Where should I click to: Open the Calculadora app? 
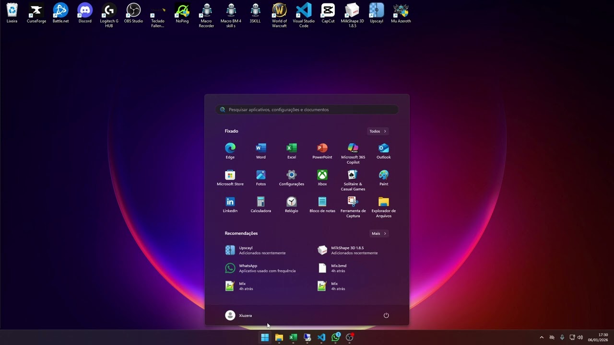click(261, 205)
